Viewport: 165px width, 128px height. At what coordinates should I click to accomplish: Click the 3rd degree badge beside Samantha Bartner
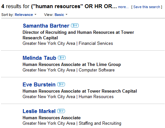[x=75, y=26]
